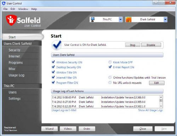Toggle E-Mail Report ON checkmark
The image size is (177, 136).
pyautogui.click(x=110, y=67)
